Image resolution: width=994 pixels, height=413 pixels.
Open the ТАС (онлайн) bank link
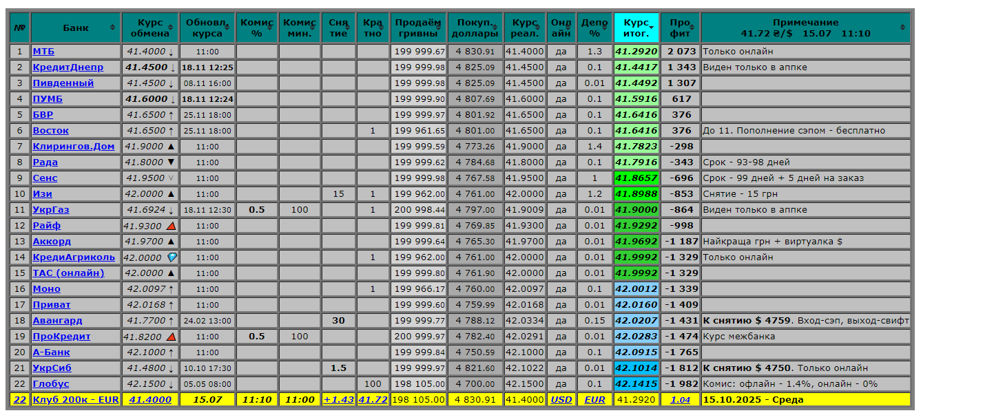[x=69, y=273]
